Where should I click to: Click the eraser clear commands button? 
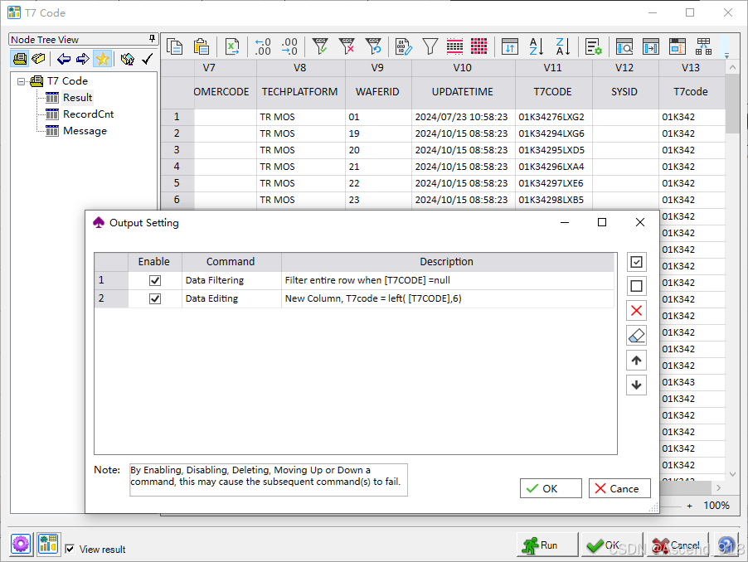coord(636,336)
